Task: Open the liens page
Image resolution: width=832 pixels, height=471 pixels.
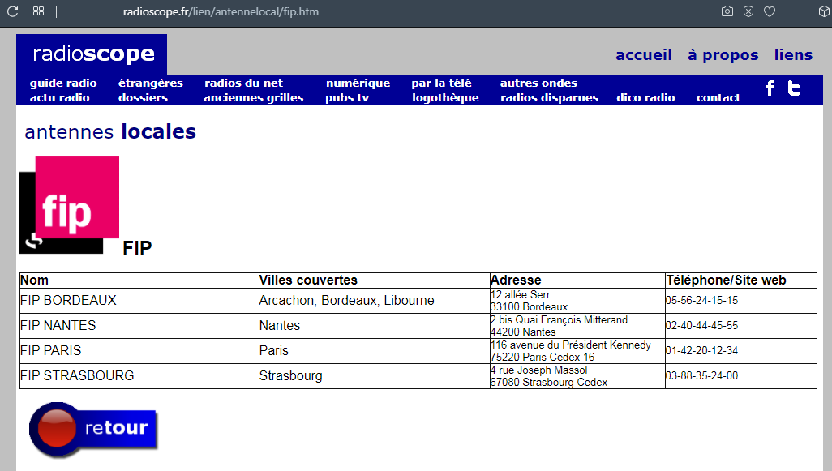Action: pos(793,54)
